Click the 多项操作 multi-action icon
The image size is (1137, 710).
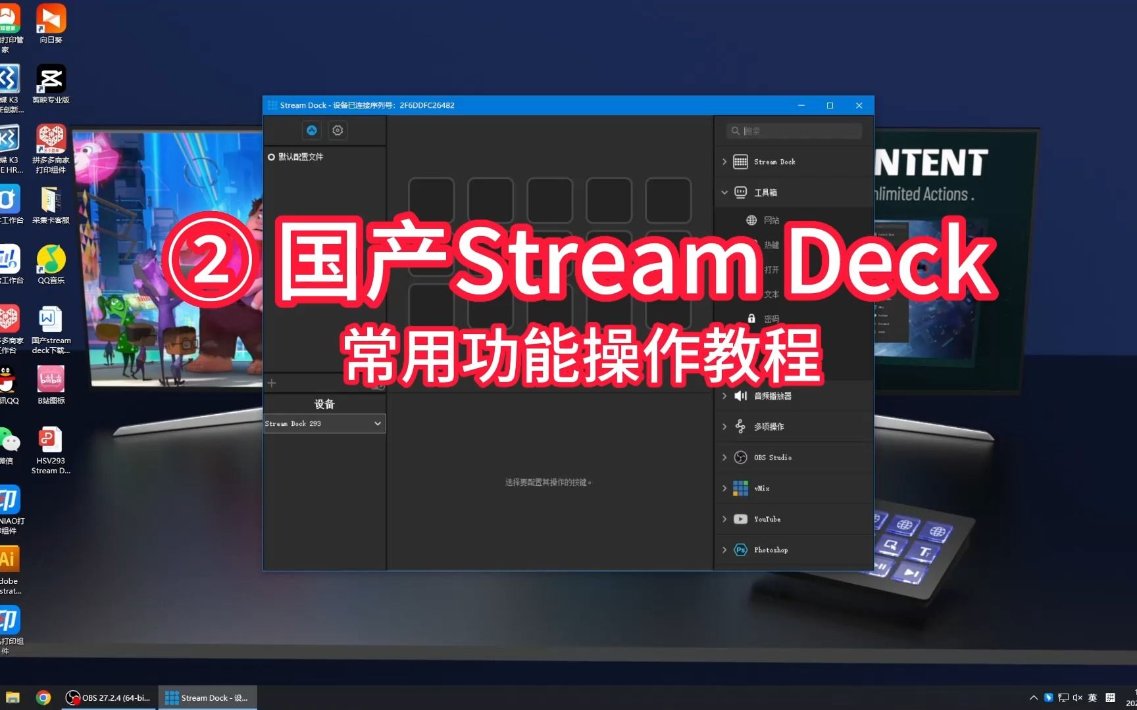coord(741,427)
